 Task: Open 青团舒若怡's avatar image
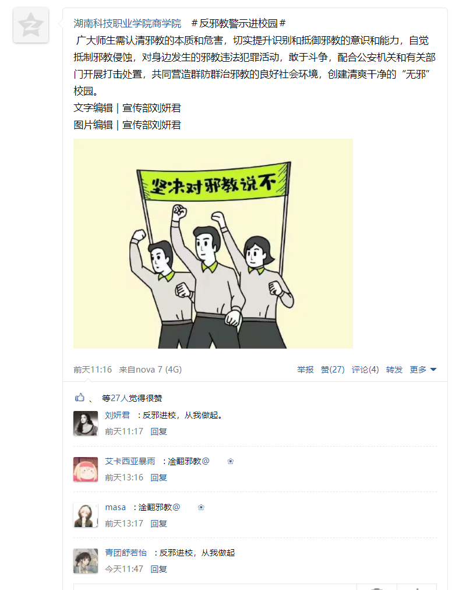86,561
